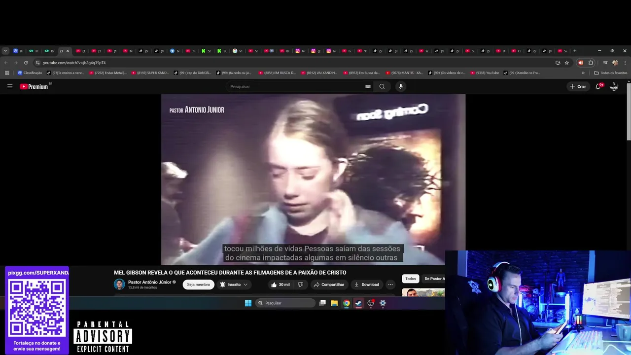The height and width of the screenshot is (355, 631).
Task: View site information icon in address bar
Action: click(37, 63)
